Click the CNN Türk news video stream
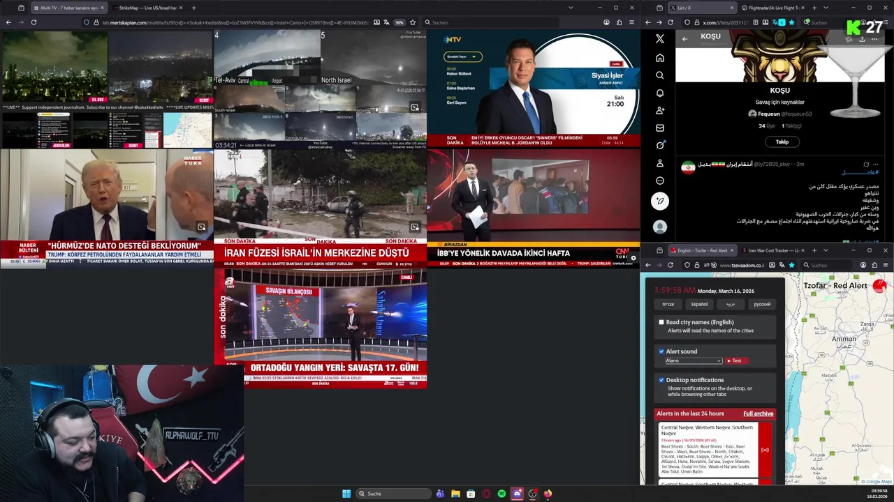Viewport: 894px width, 502px height. pos(534,208)
